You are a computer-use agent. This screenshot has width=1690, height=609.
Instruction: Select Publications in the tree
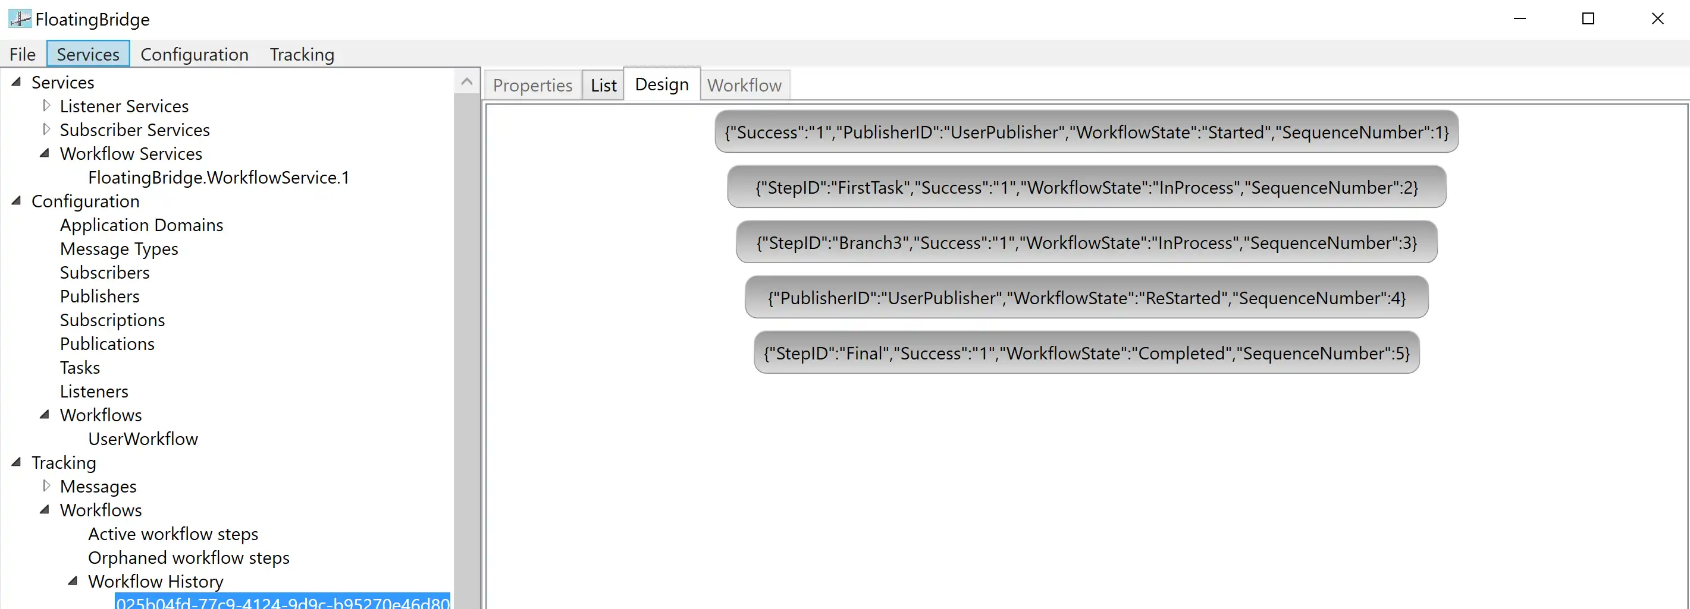click(x=107, y=343)
